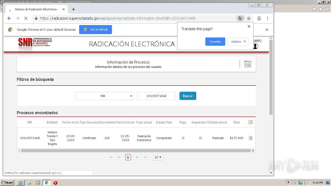Viewport: 331px width, 186px height.
Task: Open media player from taskbar
Action: point(38,183)
